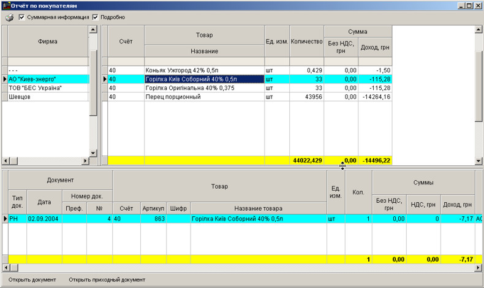Image resolution: width=484 pixels, height=288 pixels.
Task: Click the right arrow of the firm list horizontal scrollbar
Action: [x=86, y=161]
